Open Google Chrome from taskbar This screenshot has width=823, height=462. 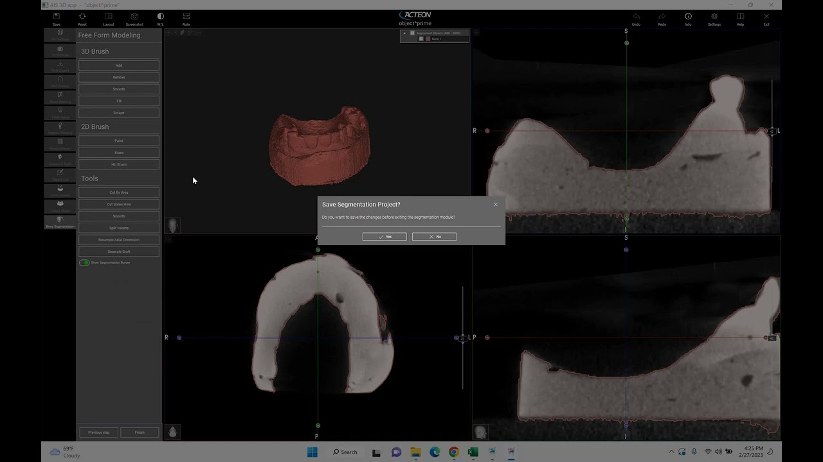pos(454,452)
